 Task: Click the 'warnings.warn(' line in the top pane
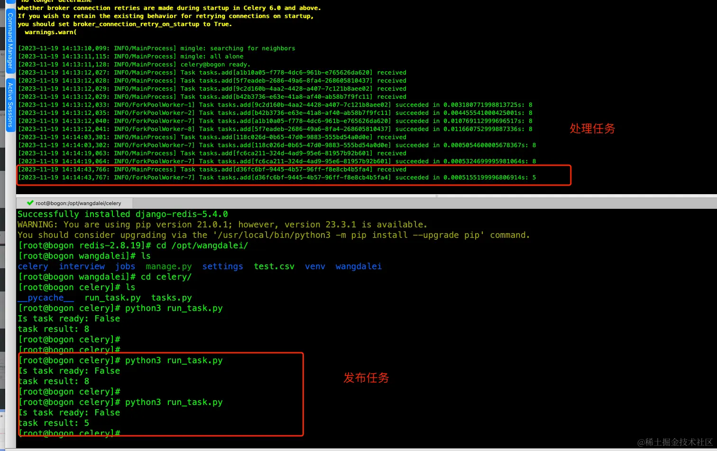(x=51, y=32)
